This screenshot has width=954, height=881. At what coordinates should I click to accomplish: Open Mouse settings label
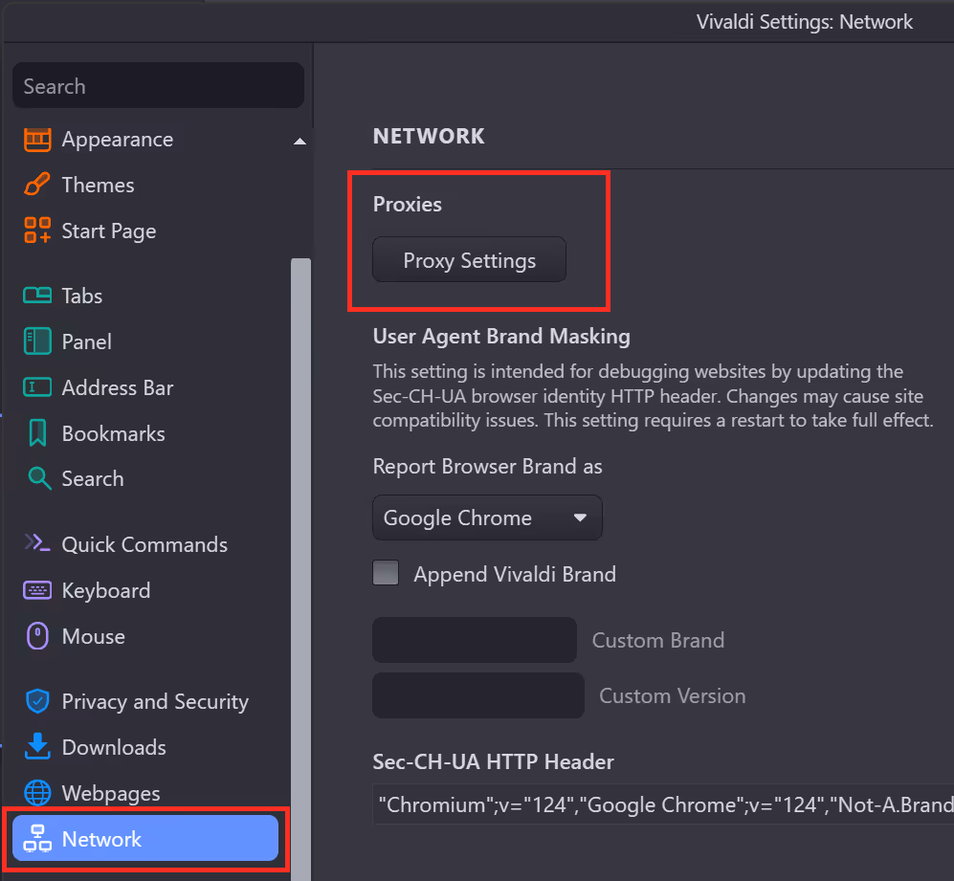click(x=93, y=636)
